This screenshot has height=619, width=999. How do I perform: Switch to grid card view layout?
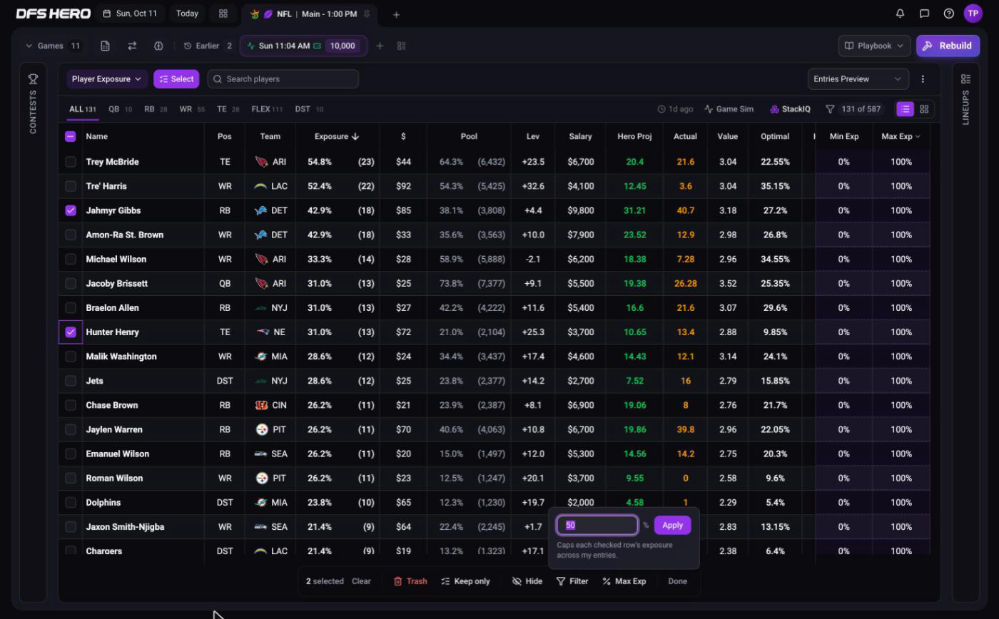[924, 109]
